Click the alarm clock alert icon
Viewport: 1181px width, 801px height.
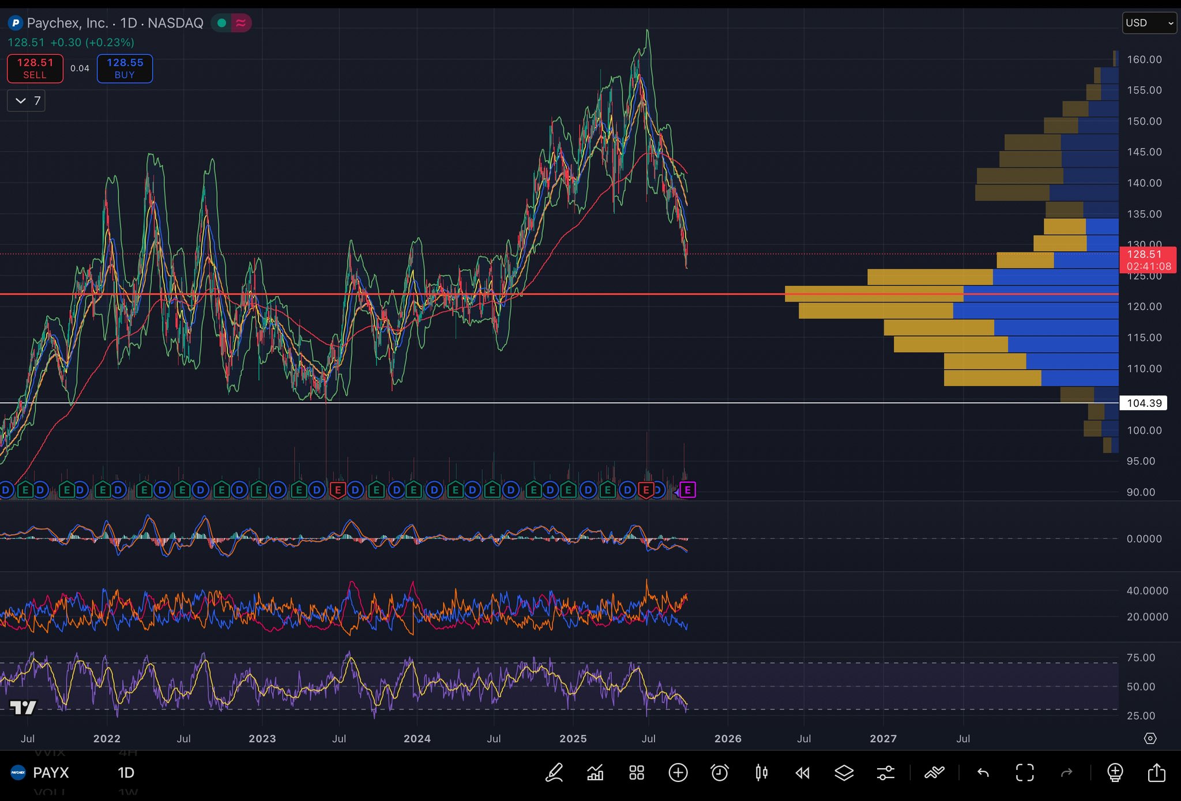[x=720, y=773]
